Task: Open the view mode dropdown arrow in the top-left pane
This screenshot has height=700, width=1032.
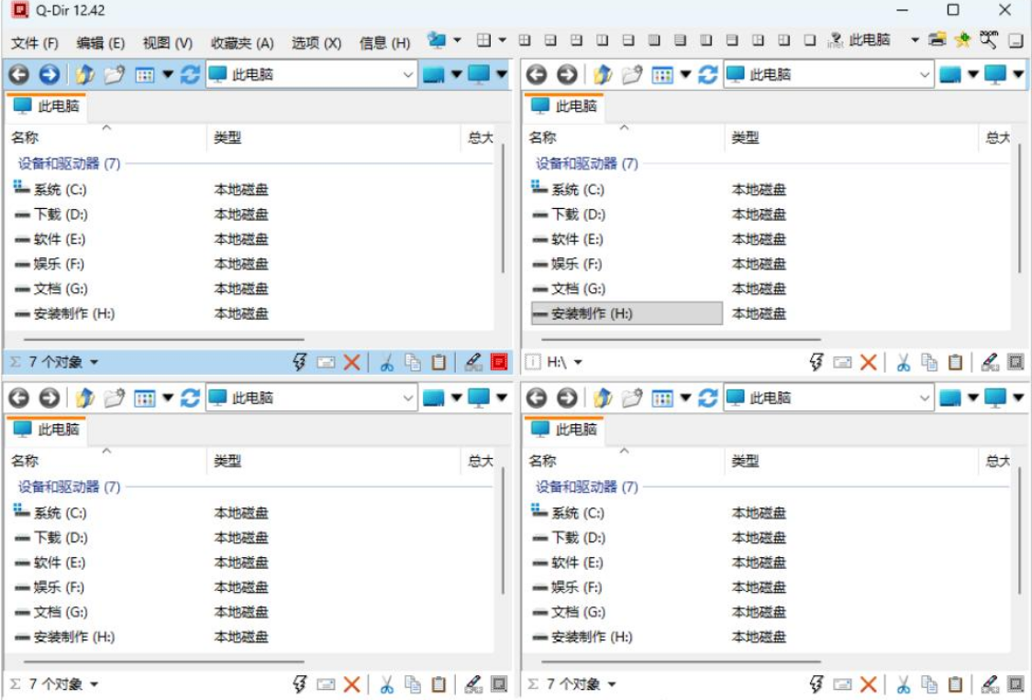Action: coord(168,74)
